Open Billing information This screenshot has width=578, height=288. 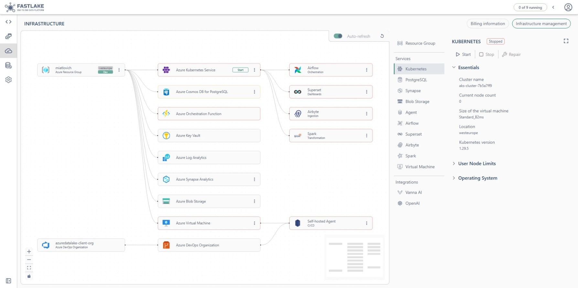[x=487, y=24]
